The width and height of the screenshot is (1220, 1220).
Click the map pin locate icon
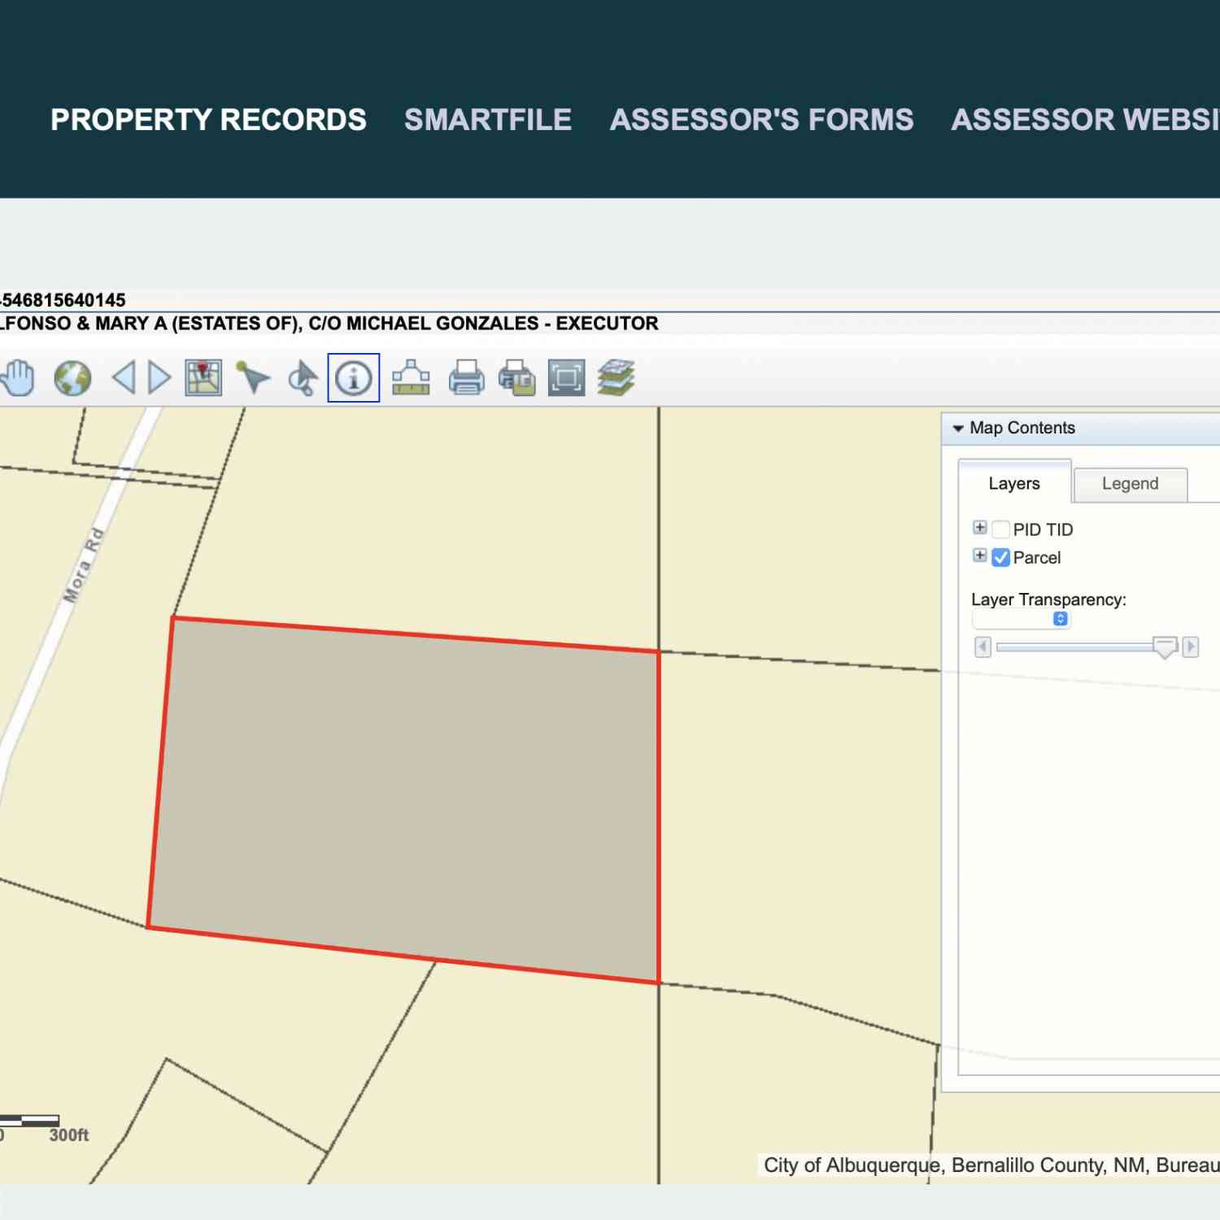click(x=203, y=378)
